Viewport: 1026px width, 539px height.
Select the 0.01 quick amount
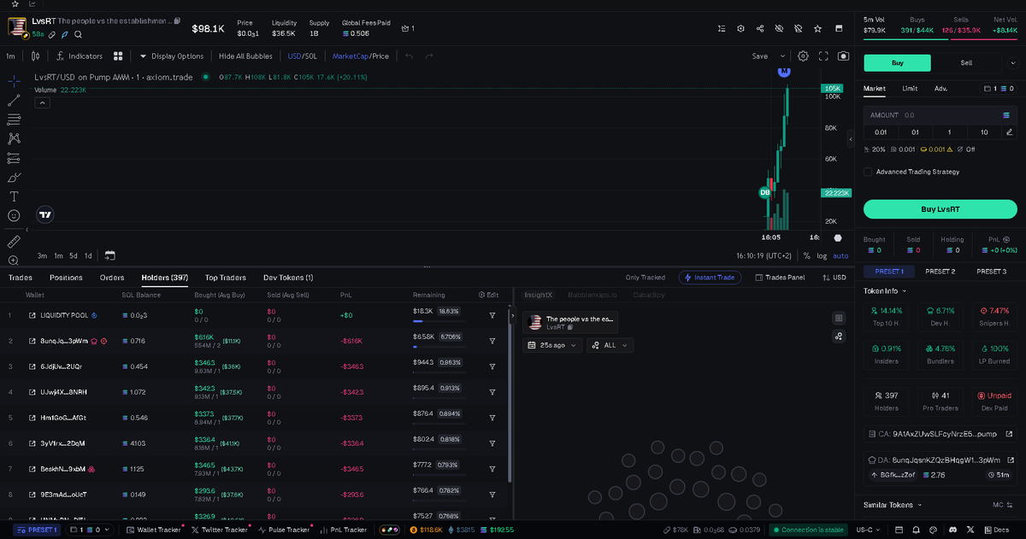point(881,132)
